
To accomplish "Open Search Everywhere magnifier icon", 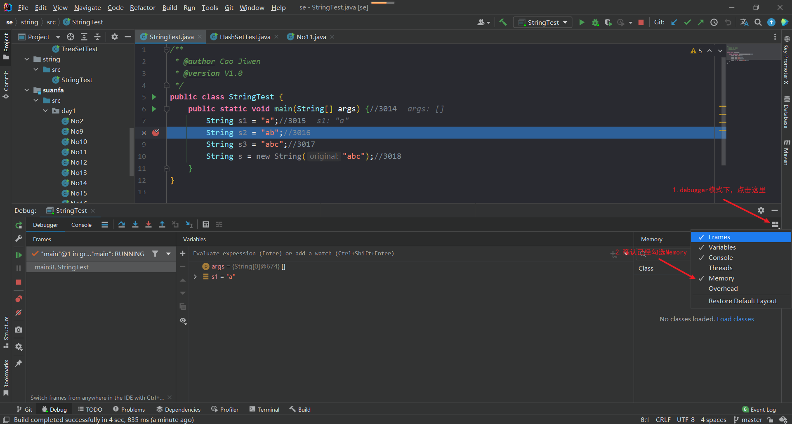I will tap(758, 22).
